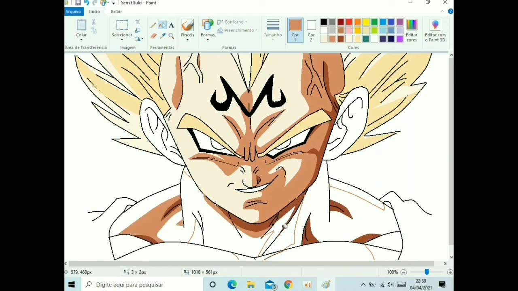The width and height of the screenshot is (518, 291).
Task: Pick the bright purple custom color swatch
Action: coord(400,39)
